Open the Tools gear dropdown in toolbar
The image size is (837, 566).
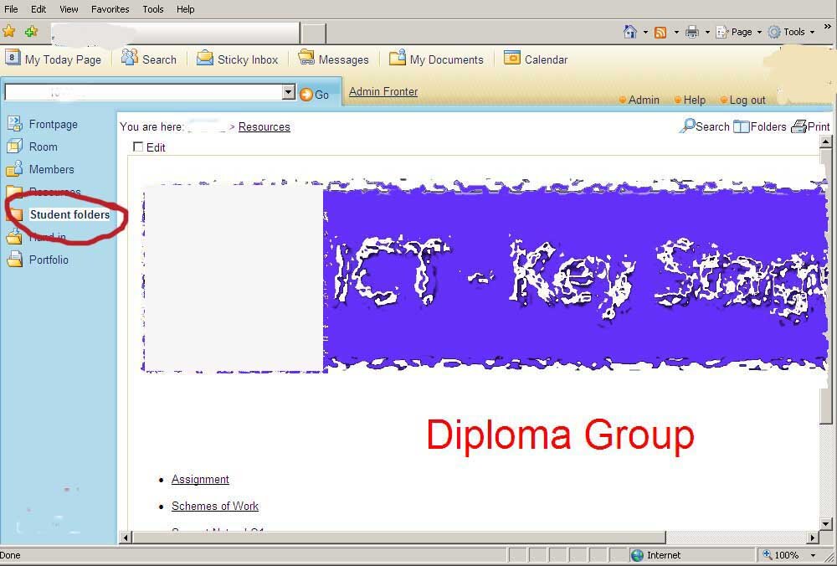pos(791,32)
